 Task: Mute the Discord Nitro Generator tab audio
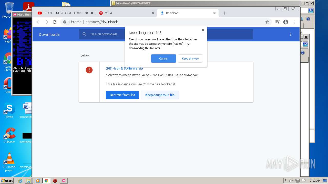(87, 13)
